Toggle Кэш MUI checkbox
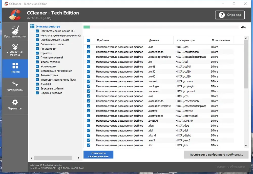 coord(37,84)
